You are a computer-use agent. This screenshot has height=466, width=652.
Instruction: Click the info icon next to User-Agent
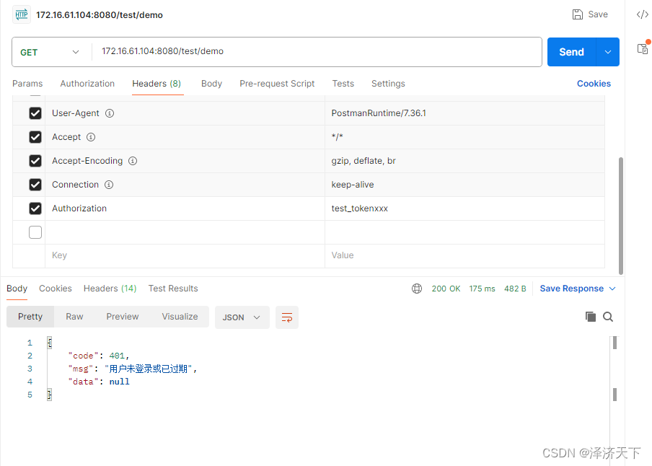(x=108, y=113)
